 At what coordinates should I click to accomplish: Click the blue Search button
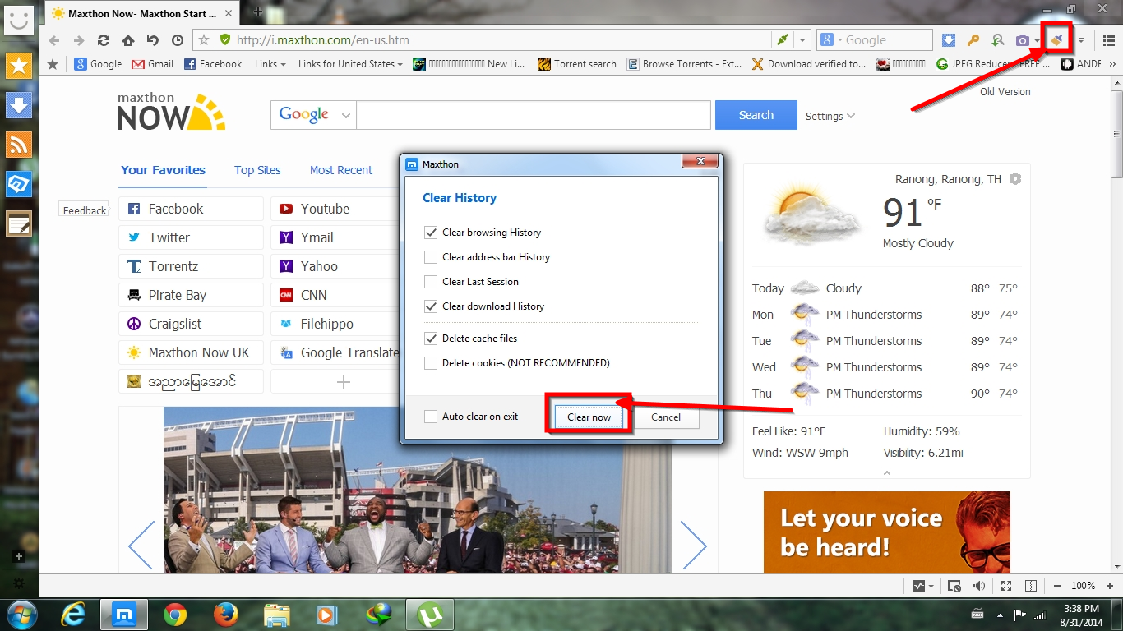[x=756, y=115]
